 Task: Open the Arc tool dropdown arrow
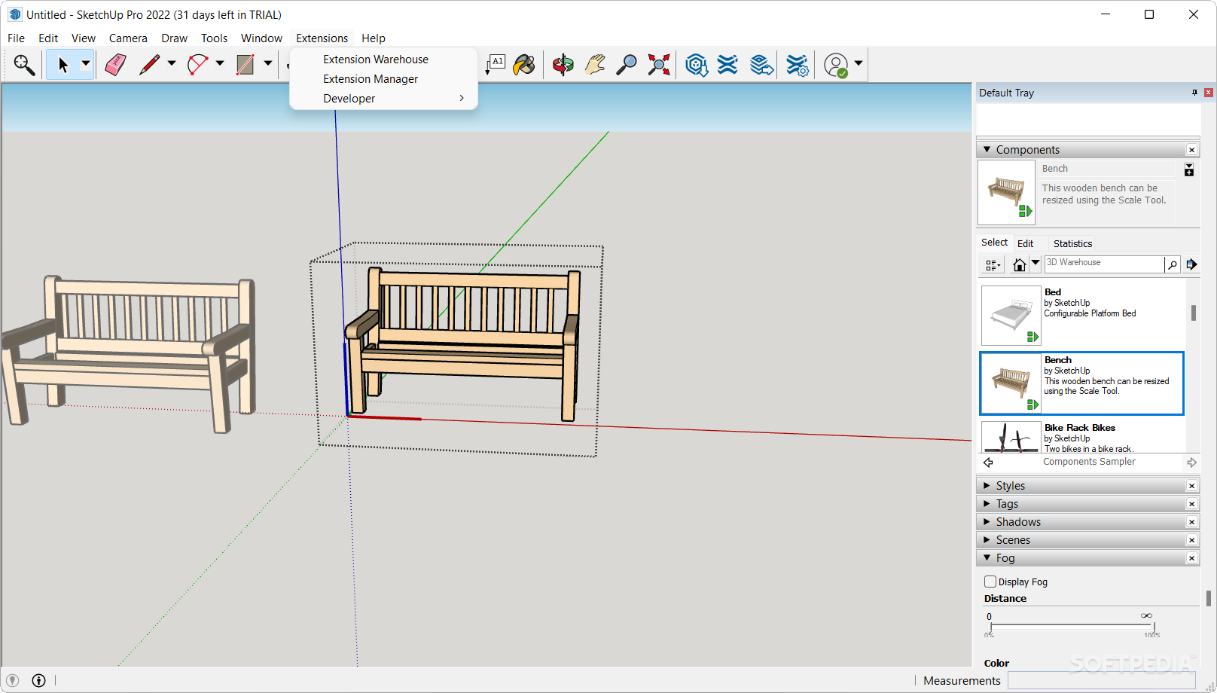pyautogui.click(x=220, y=64)
